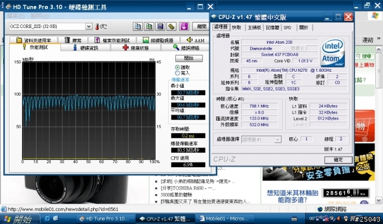Image resolution: width=383 pixels, height=224 pixels.
Task: Switch to the 健康狀態 health tab
Action: 136,48
